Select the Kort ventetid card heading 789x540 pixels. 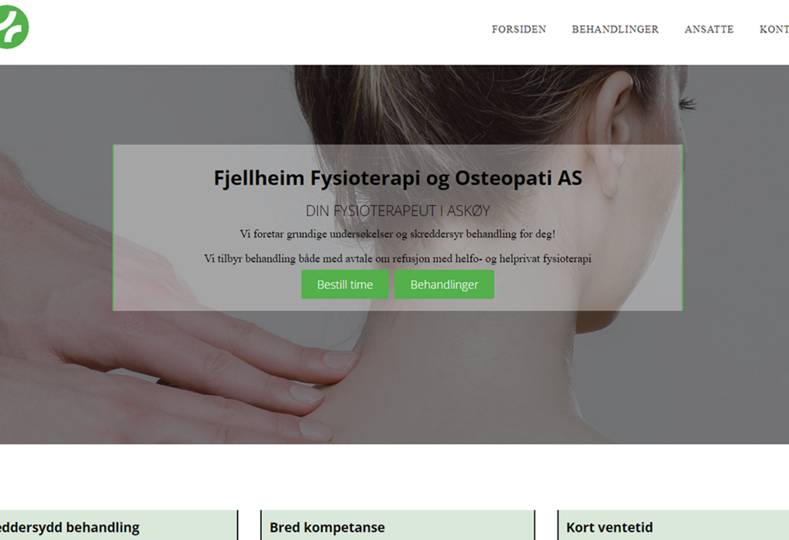point(609,528)
